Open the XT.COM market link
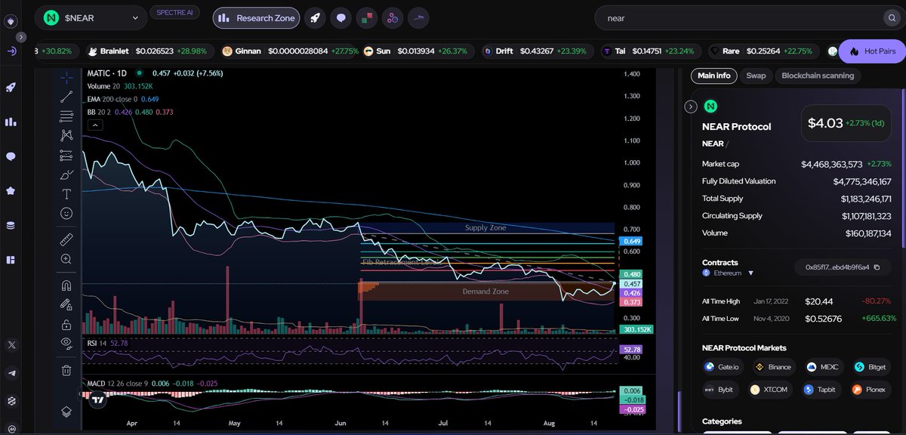This screenshot has height=435, width=906. pyautogui.click(x=771, y=390)
